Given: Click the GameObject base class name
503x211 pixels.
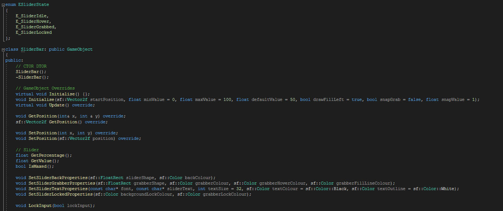Looking at the screenshot, I should [x=80, y=49].
